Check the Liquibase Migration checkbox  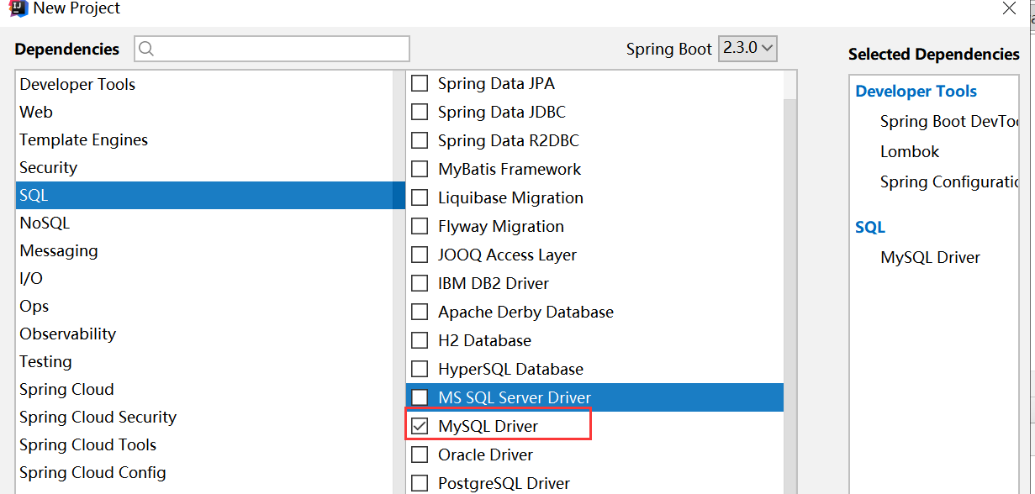(x=419, y=197)
